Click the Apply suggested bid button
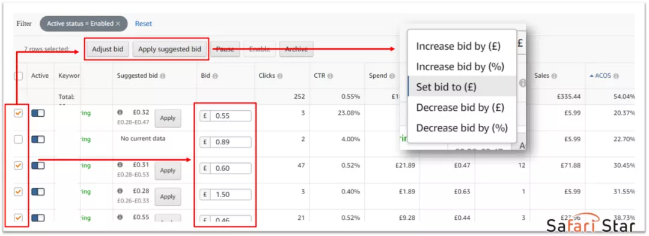Viewport: 649px width, 236px height. tap(169, 49)
